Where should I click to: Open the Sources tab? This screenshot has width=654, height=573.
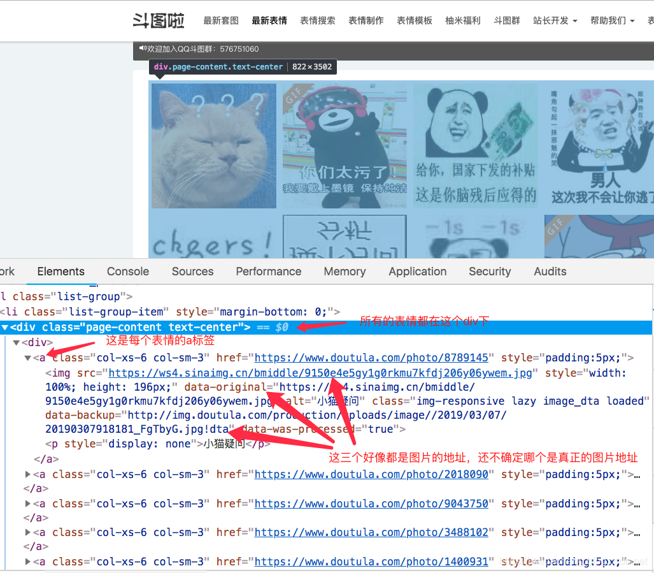pos(192,272)
